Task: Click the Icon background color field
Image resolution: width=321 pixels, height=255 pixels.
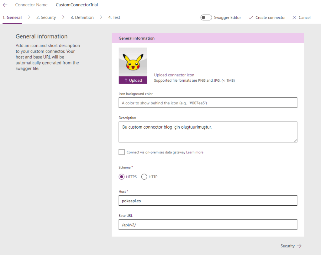Action: point(208,103)
